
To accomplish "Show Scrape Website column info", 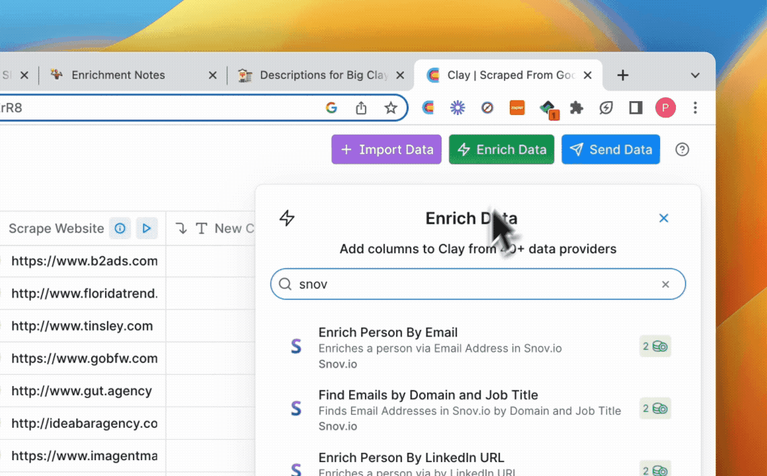I will pos(120,228).
